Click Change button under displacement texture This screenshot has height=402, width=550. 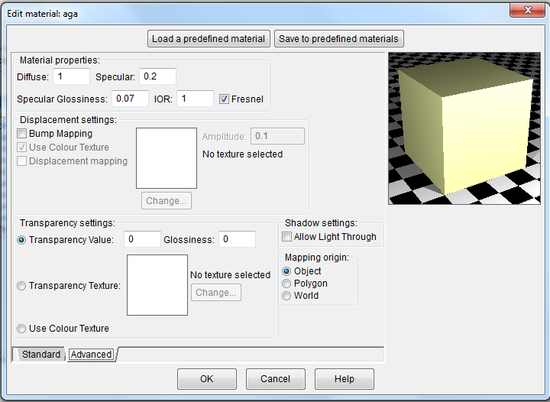[167, 201]
